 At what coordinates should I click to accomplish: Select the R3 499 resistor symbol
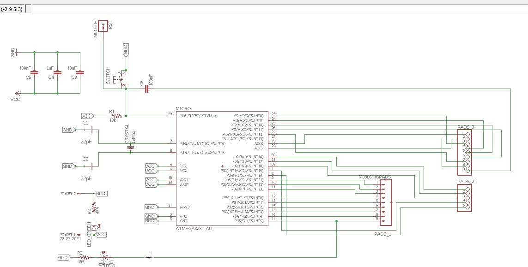coord(84,258)
